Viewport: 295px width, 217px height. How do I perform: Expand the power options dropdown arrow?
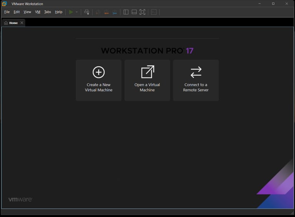76,12
